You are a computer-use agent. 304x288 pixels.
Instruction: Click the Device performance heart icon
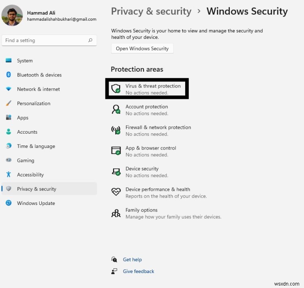[116, 192]
